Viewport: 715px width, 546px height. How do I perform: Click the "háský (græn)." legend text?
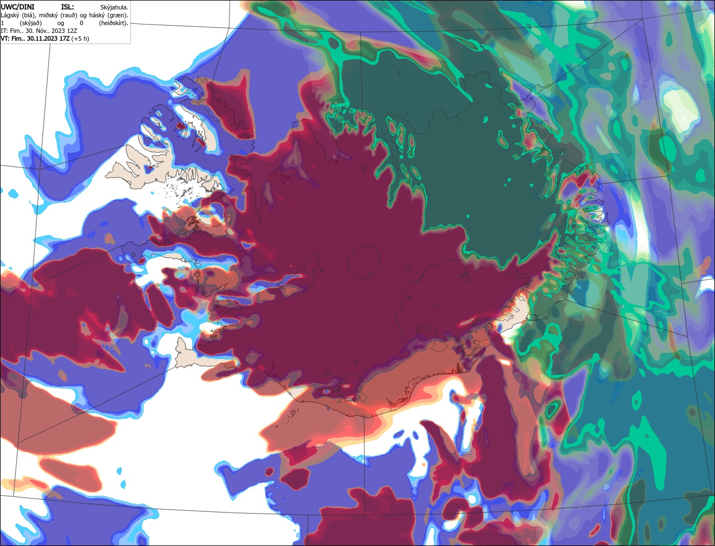109,15
